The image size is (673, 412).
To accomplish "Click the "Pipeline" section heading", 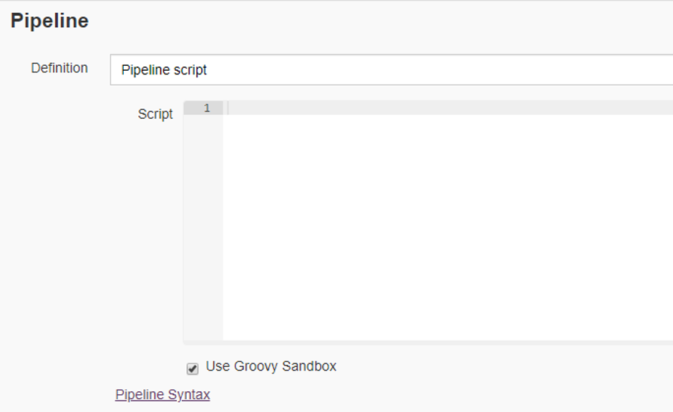I will coord(49,21).
